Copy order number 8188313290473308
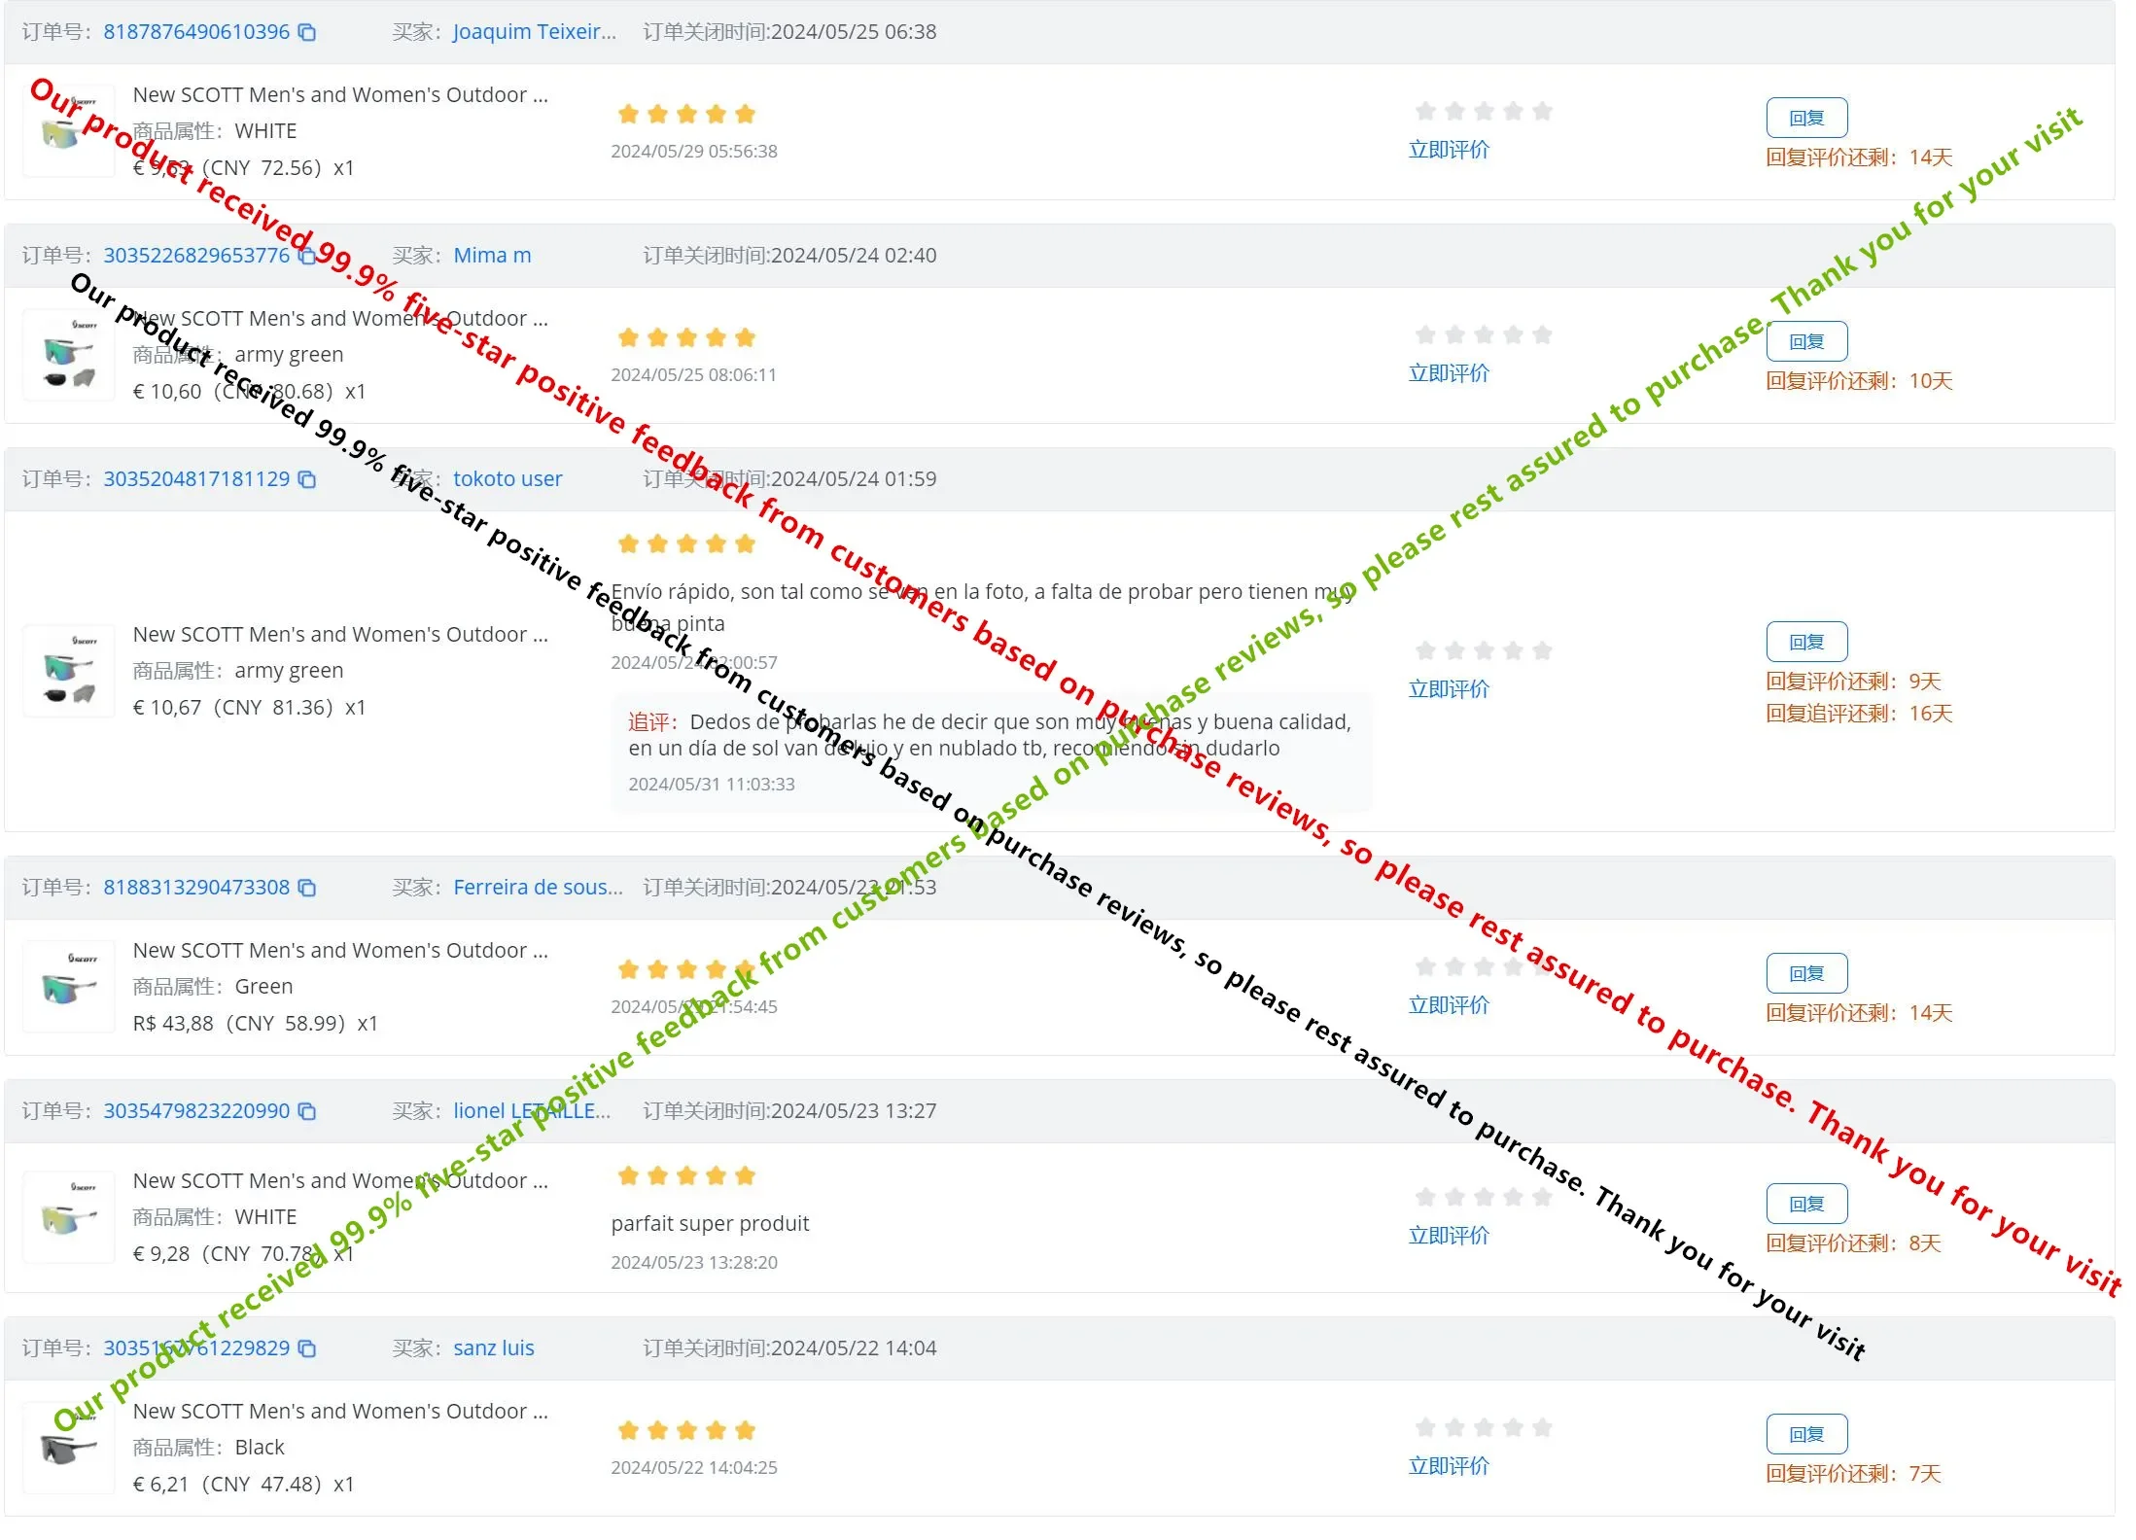 click(x=306, y=888)
